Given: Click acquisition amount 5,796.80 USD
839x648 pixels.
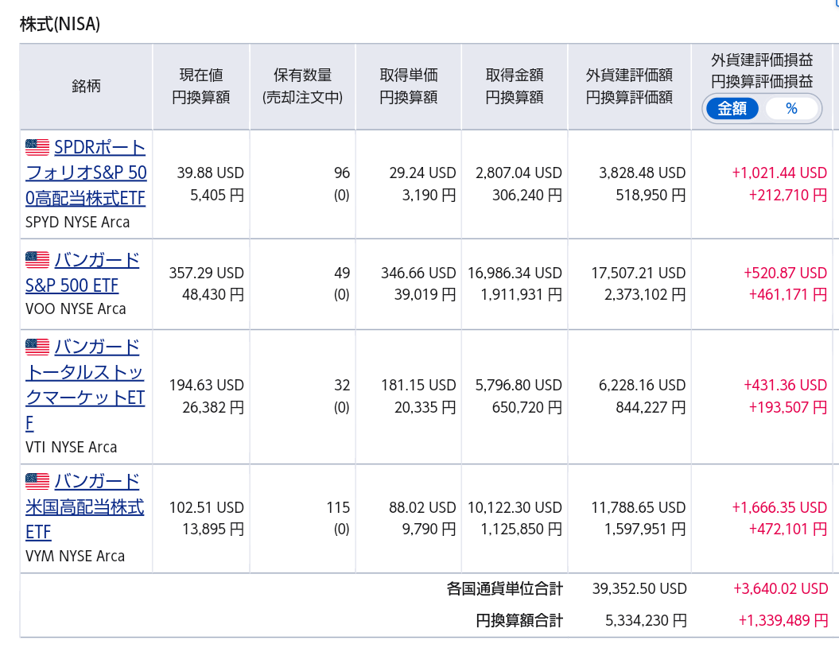Looking at the screenshot, I should [519, 386].
